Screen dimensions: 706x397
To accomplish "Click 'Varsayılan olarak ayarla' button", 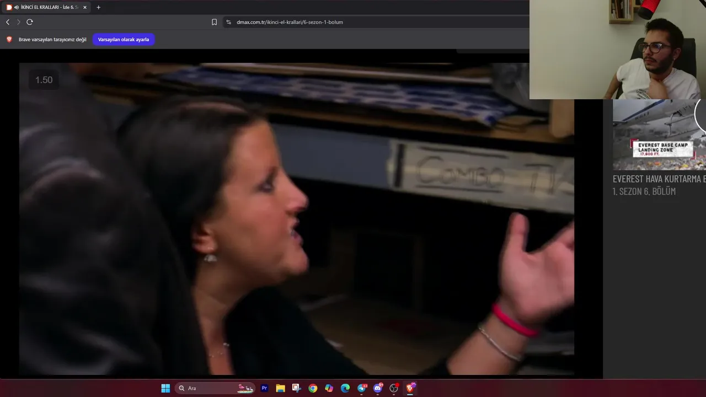I will click(124, 40).
